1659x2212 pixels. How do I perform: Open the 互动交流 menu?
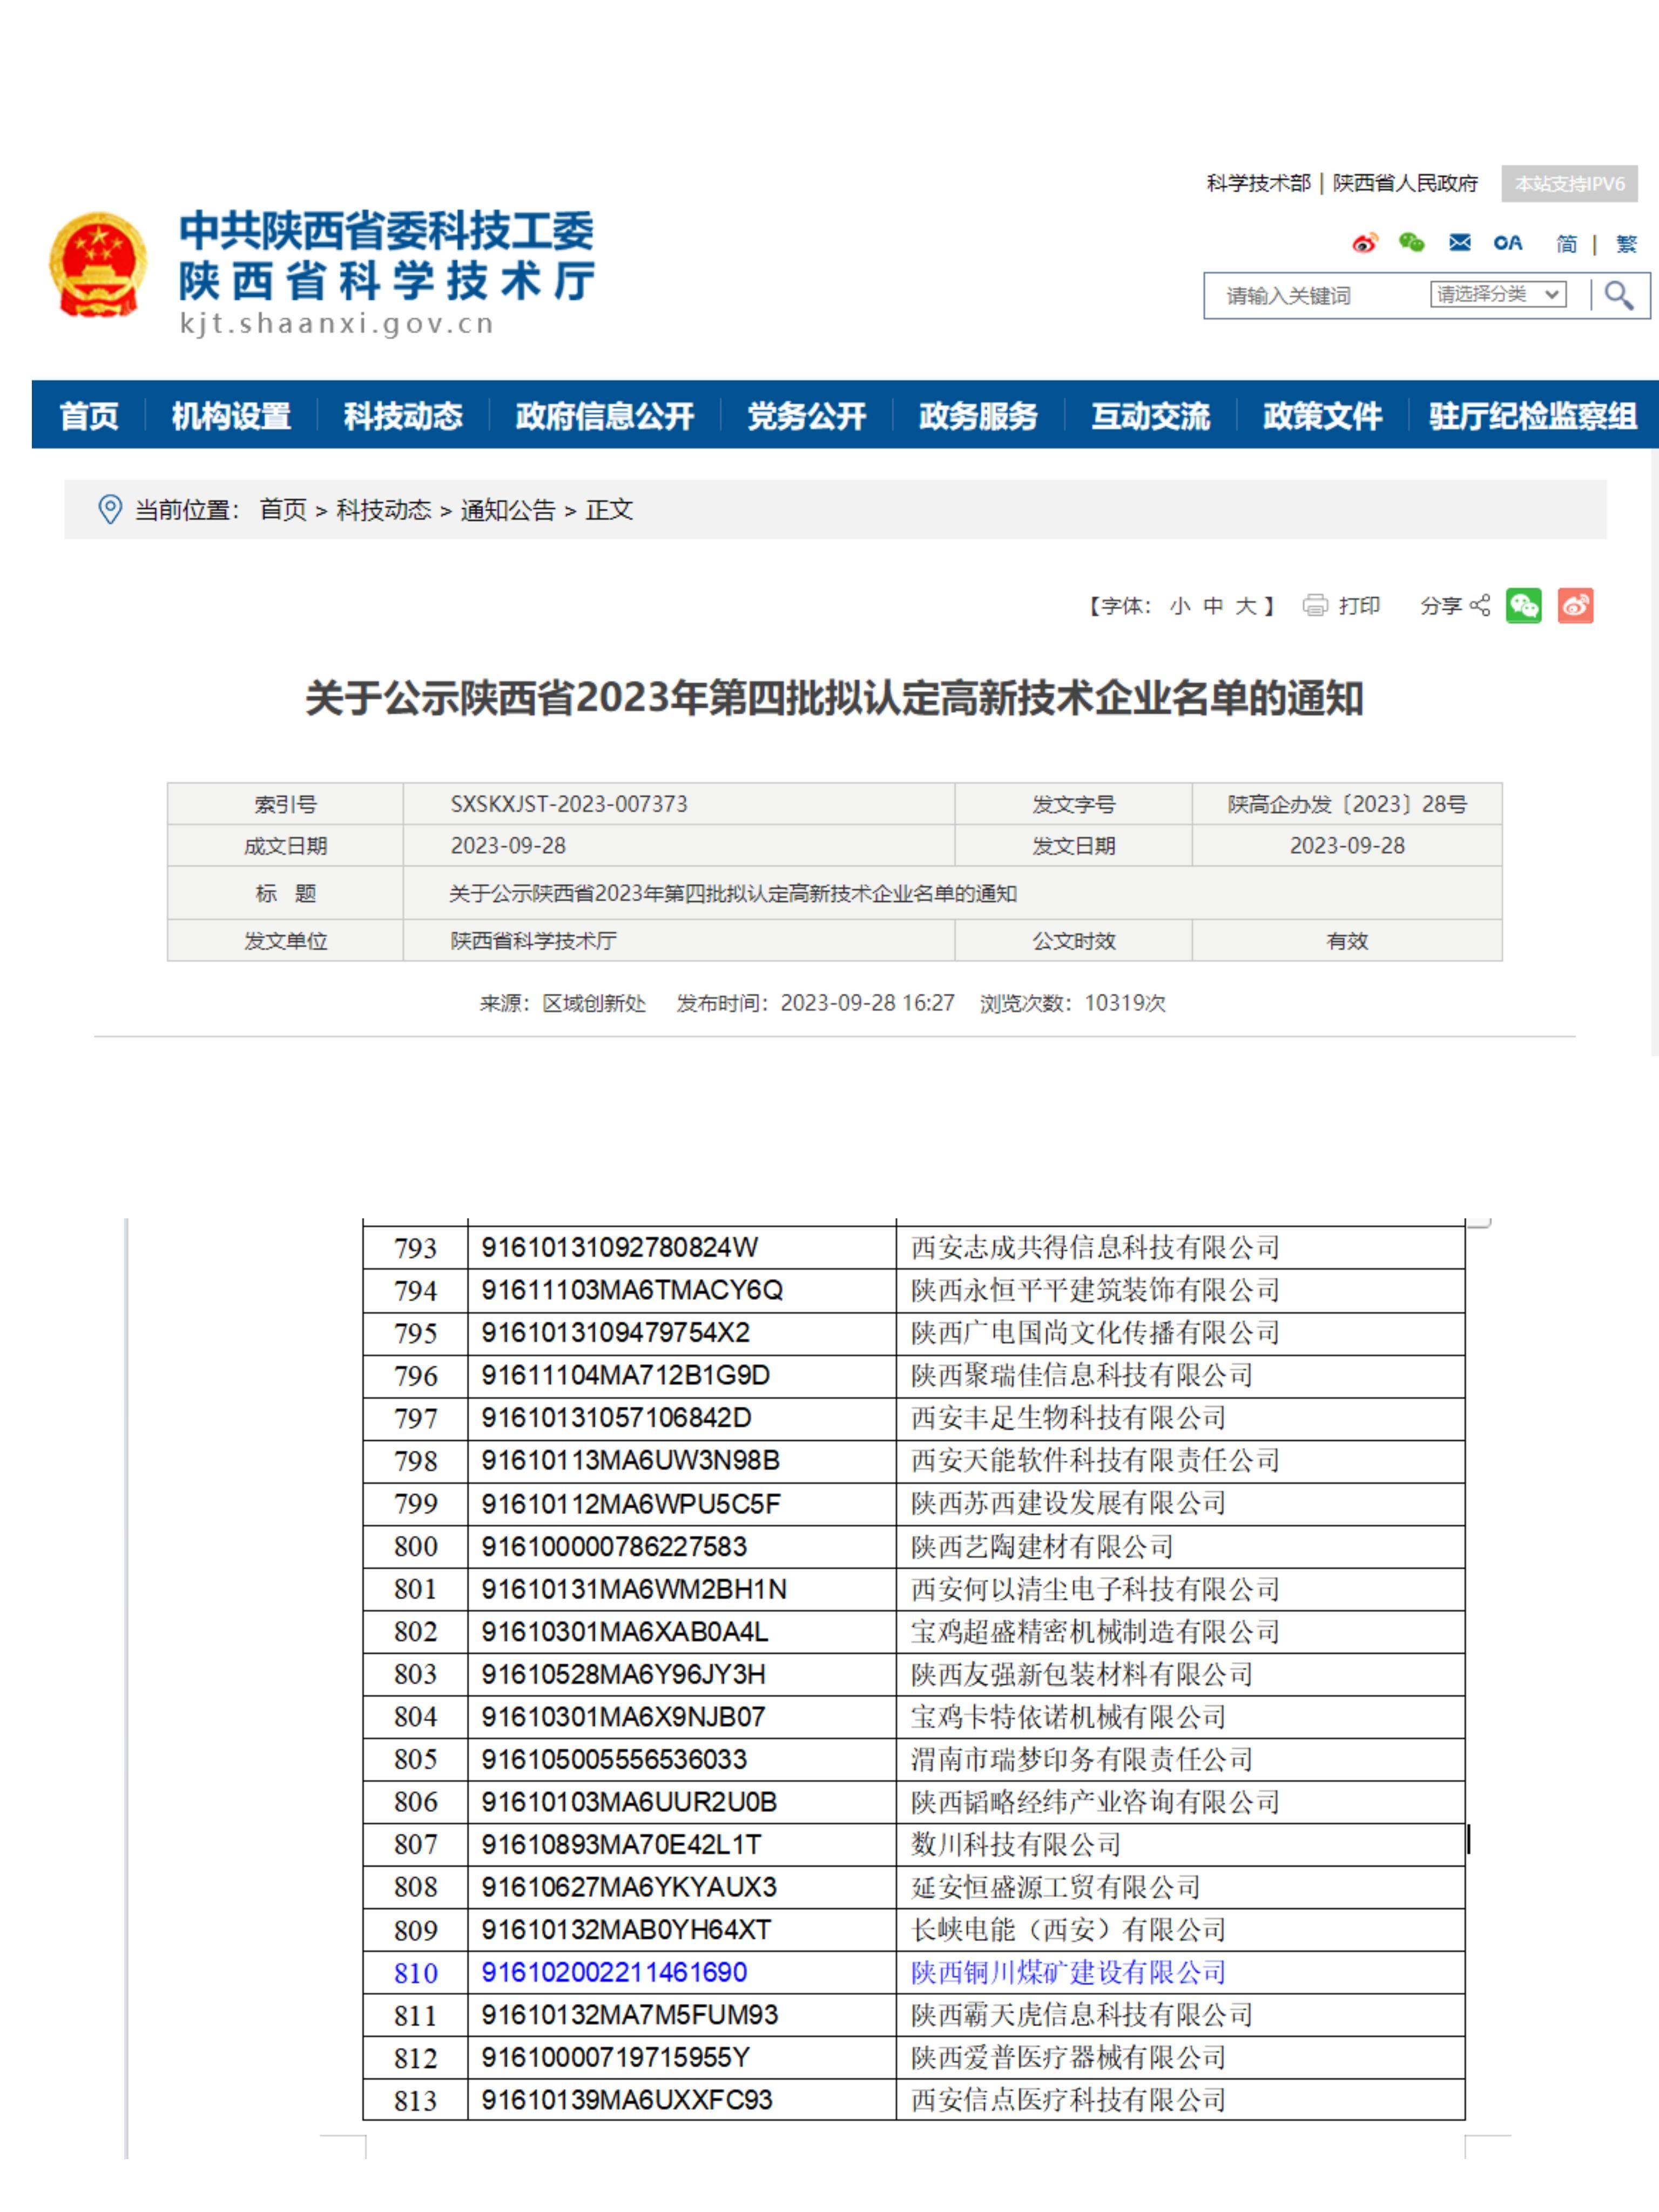(x=1151, y=415)
